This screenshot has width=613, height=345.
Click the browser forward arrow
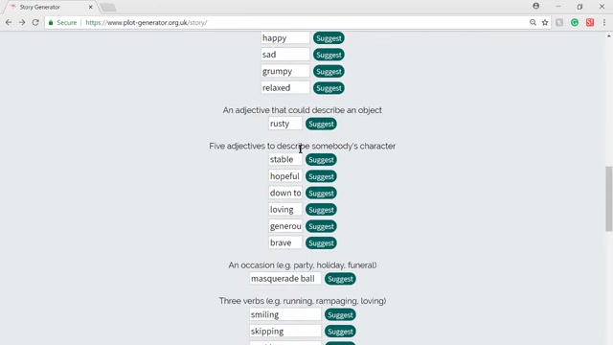22,23
